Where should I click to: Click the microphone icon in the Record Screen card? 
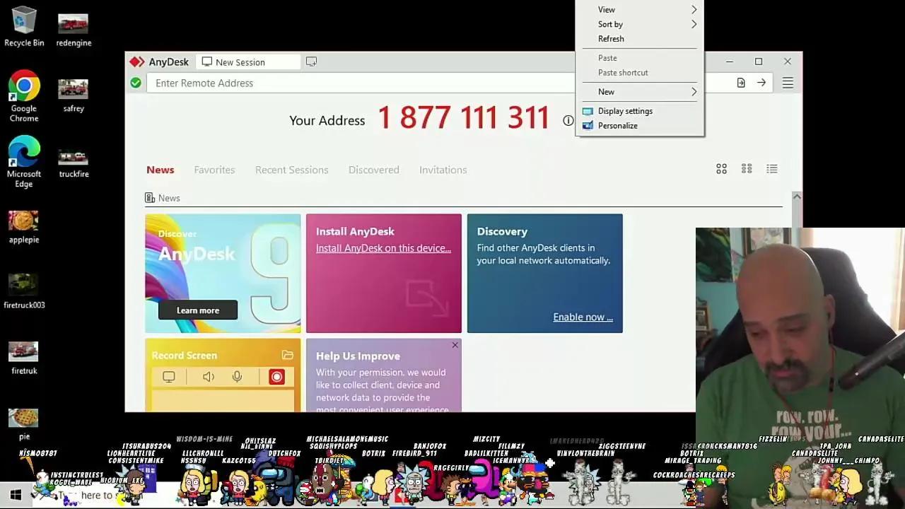point(237,377)
